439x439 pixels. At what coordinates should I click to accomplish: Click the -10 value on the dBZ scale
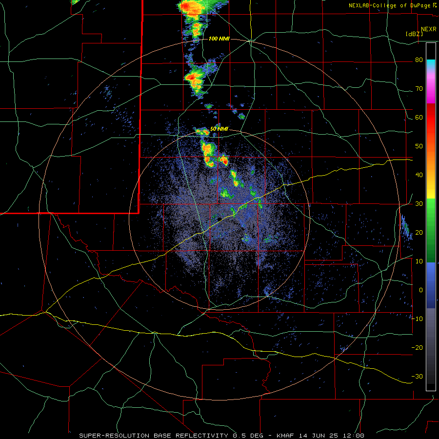pyautogui.click(x=417, y=319)
